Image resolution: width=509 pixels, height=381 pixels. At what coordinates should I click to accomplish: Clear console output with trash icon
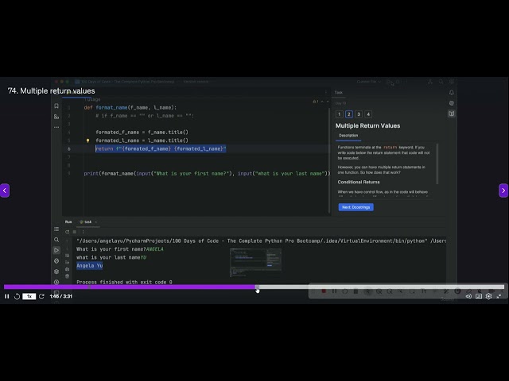tap(67, 276)
